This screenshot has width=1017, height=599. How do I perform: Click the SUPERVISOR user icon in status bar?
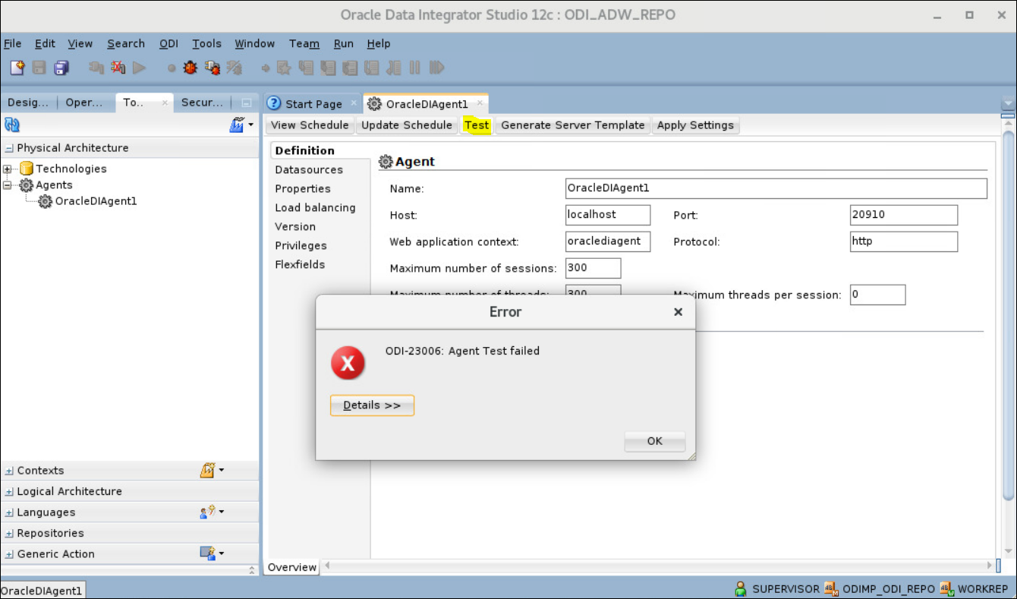pos(741,588)
